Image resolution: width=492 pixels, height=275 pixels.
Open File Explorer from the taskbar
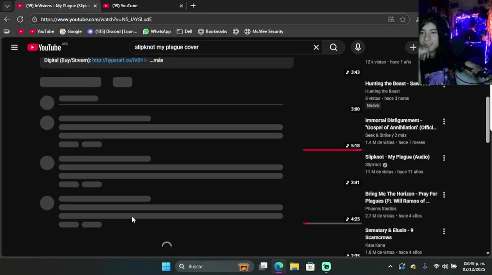[294, 267]
